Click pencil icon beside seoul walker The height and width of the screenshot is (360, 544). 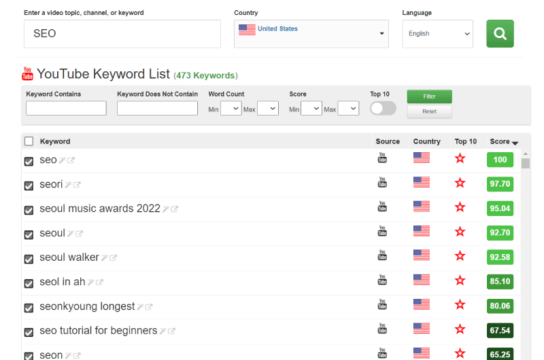105,258
